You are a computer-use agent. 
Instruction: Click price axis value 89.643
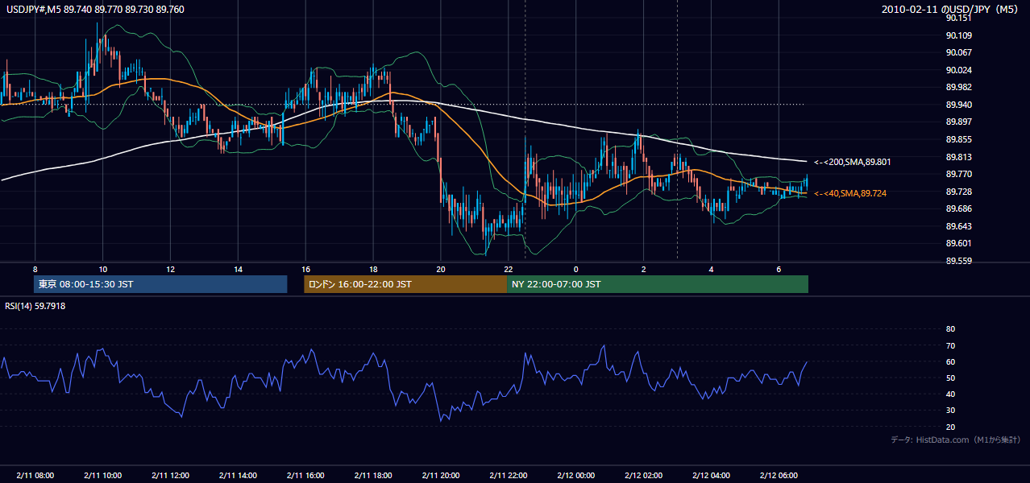(x=957, y=226)
